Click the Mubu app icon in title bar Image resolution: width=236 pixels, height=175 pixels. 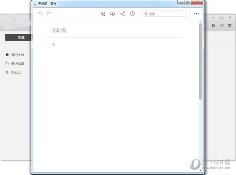click(35, 4)
